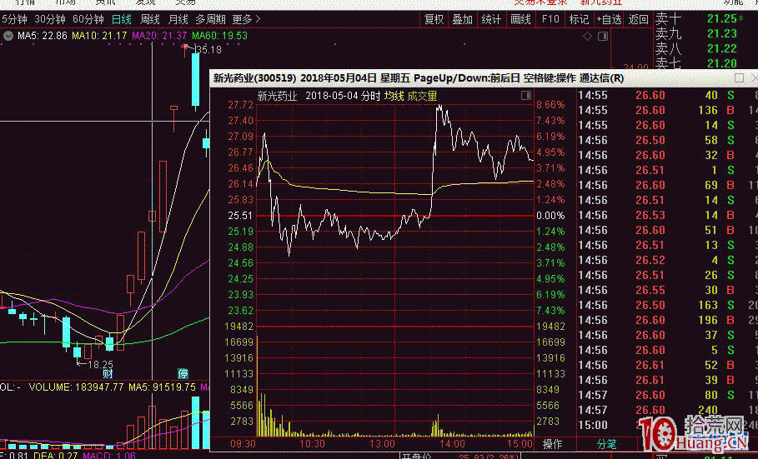Switch to the 5分钟 period
The width and height of the screenshot is (758, 459).
click(x=14, y=20)
